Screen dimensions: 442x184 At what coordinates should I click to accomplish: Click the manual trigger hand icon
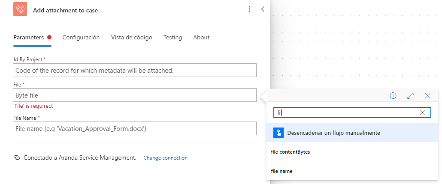pyautogui.click(x=278, y=133)
